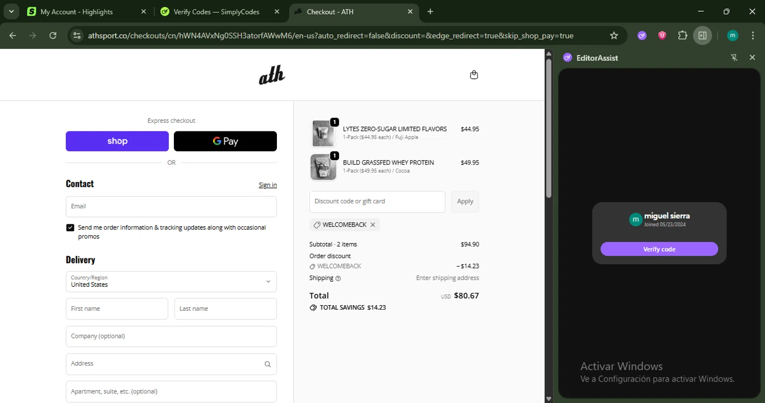
Task: Click the Address input field
Action: tap(171, 364)
